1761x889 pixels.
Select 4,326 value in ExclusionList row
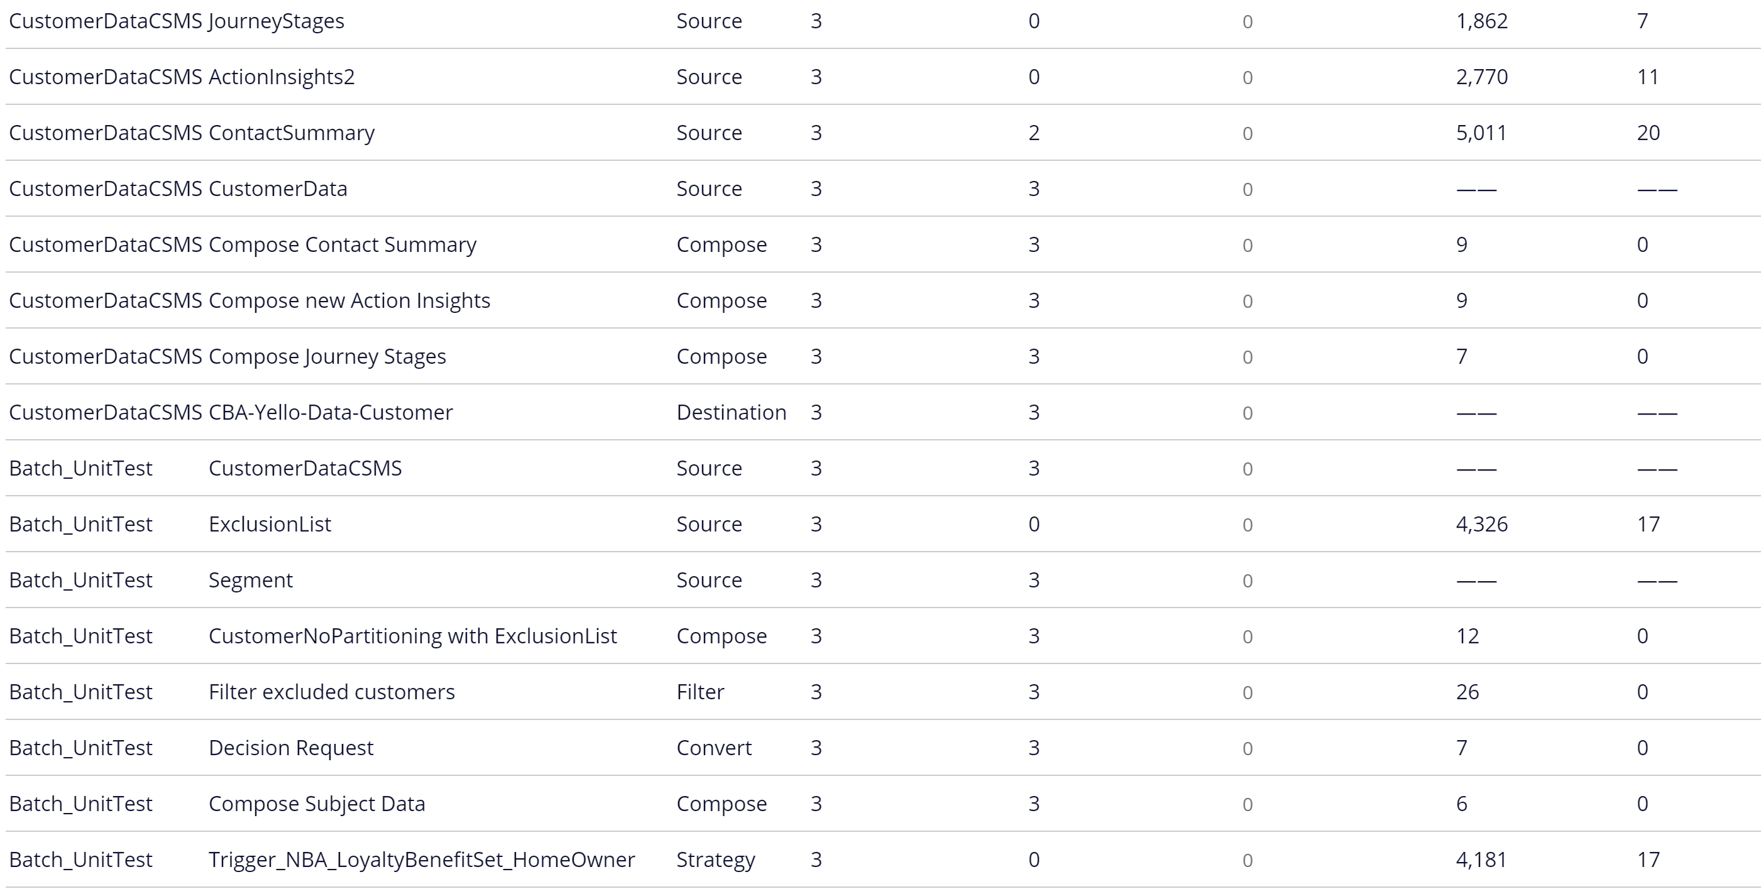[1481, 524]
